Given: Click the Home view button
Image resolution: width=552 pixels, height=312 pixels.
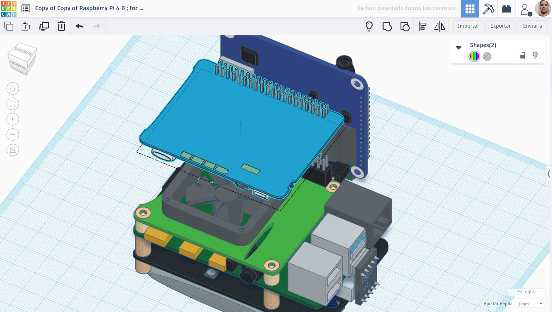Looking at the screenshot, I should pyautogui.click(x=13, y=89).
